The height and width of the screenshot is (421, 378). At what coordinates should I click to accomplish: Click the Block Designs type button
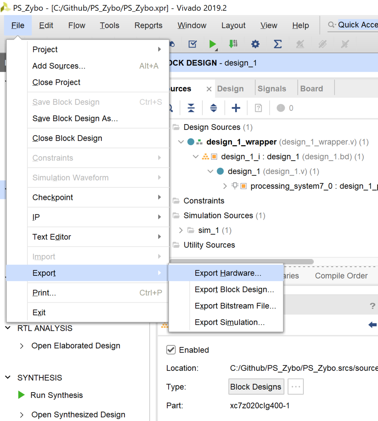click(x=256, y=387)
